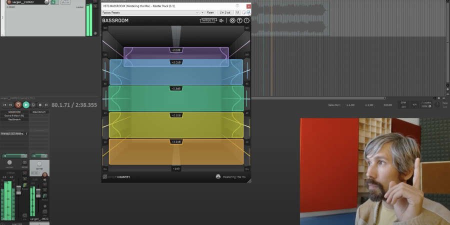Toggle record arm on vargen track header
Screen dimensions: 450x225
tap(9, 2)
